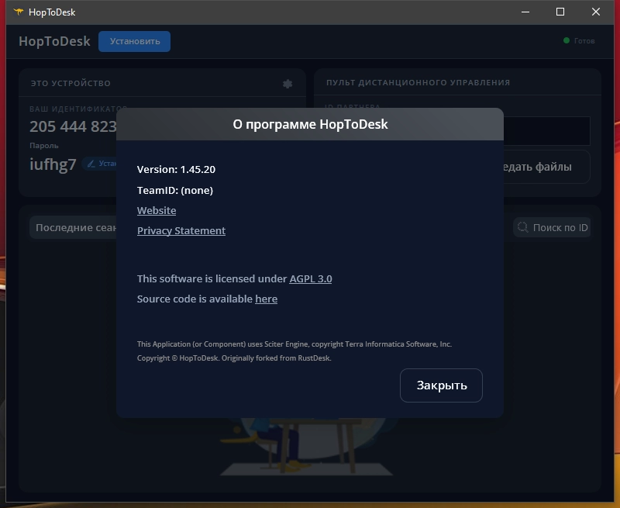Click the О программе HopToDesk dialog title

pos(310,124)
